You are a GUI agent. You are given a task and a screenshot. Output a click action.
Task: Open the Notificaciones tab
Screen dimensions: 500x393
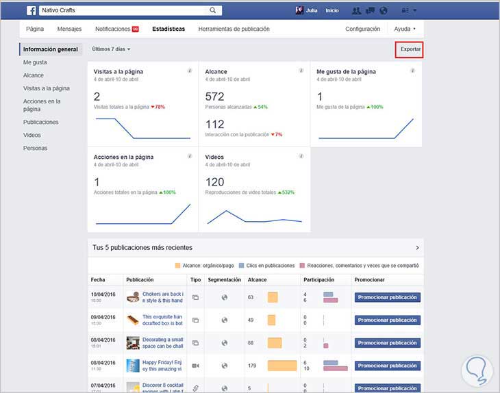(x=116, y=29)
